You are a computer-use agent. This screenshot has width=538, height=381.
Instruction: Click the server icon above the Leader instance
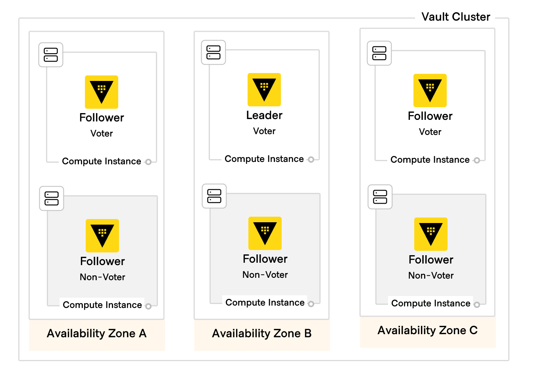[x=213, y=52]
